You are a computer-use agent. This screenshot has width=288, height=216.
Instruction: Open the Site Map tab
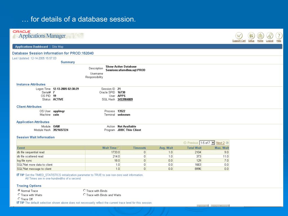[58, 47]
